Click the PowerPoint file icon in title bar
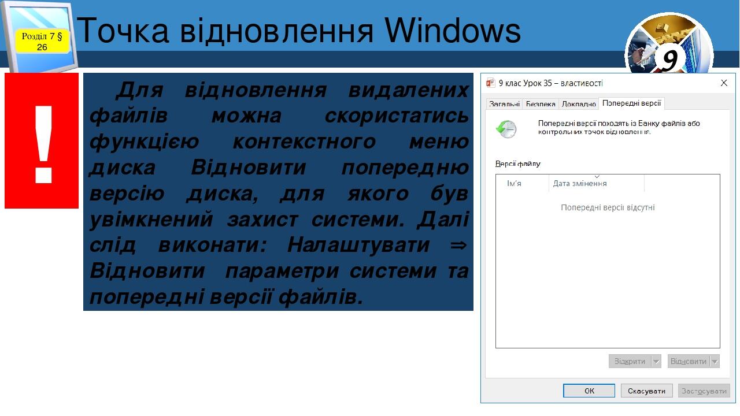 (491, 83)
